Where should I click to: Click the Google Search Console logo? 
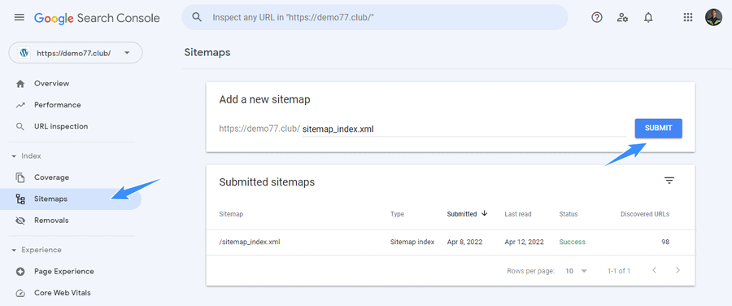point(97,18)
